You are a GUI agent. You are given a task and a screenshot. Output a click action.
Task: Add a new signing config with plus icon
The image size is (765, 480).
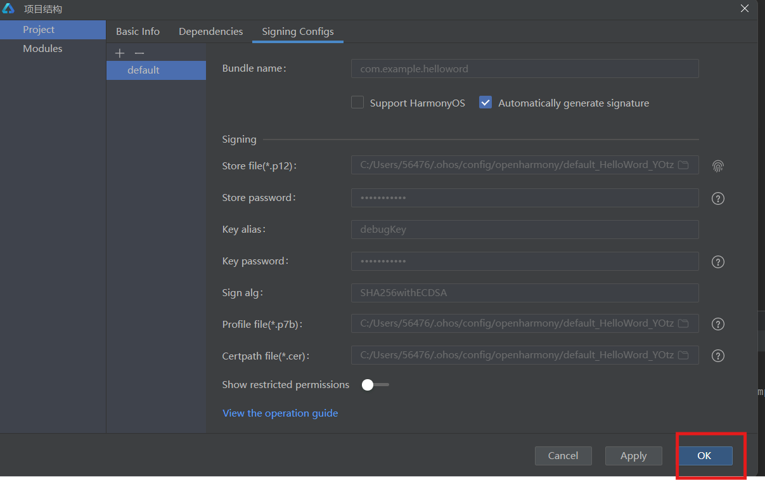pos(120,53)
